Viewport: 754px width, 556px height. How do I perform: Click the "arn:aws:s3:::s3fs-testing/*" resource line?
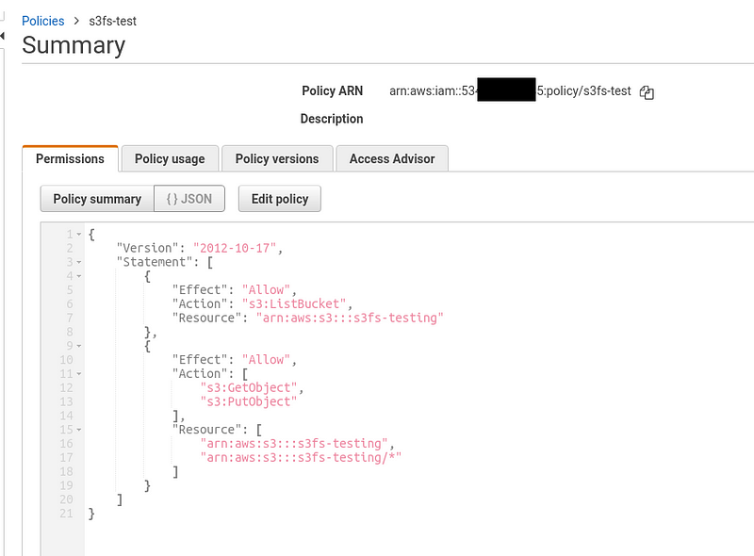pyautogui.click(x=301, y=457)
